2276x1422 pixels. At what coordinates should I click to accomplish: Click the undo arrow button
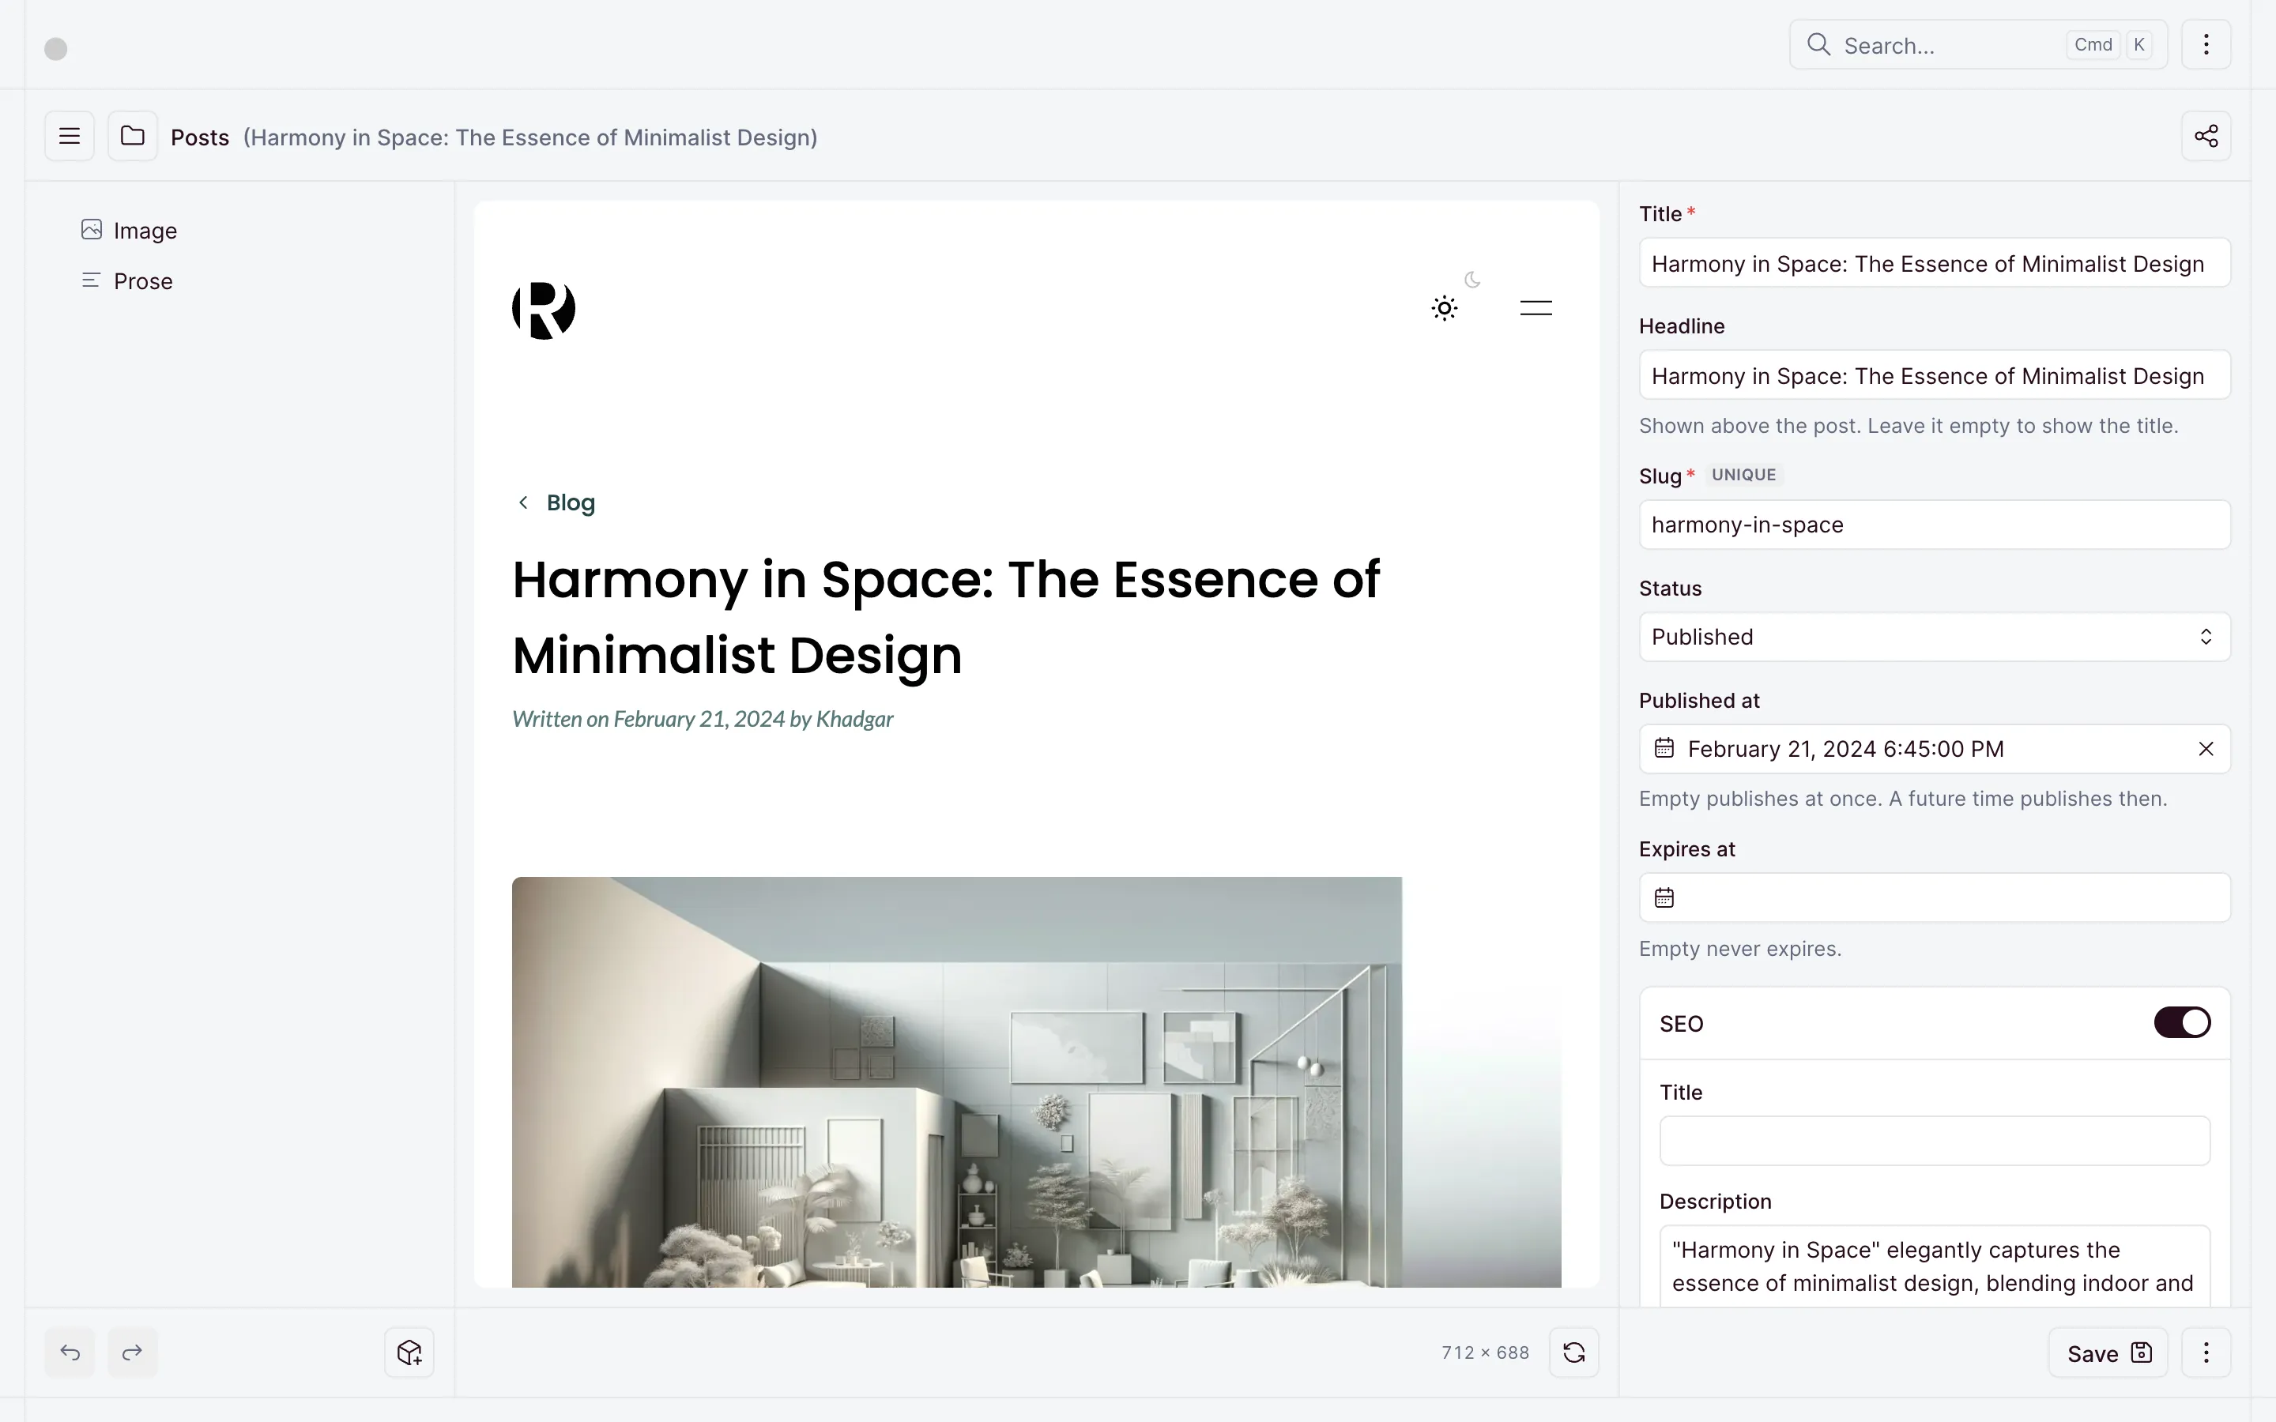pos(70,1352)
